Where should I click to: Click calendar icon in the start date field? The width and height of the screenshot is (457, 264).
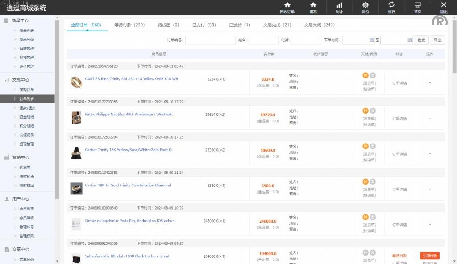point(371,40)
